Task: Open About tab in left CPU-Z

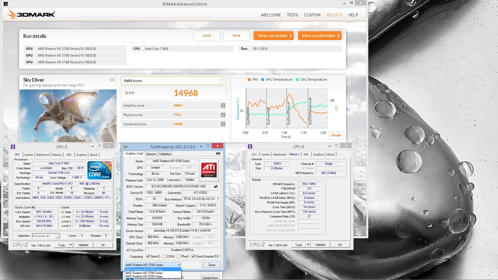Action: click(x=94, y=155)
